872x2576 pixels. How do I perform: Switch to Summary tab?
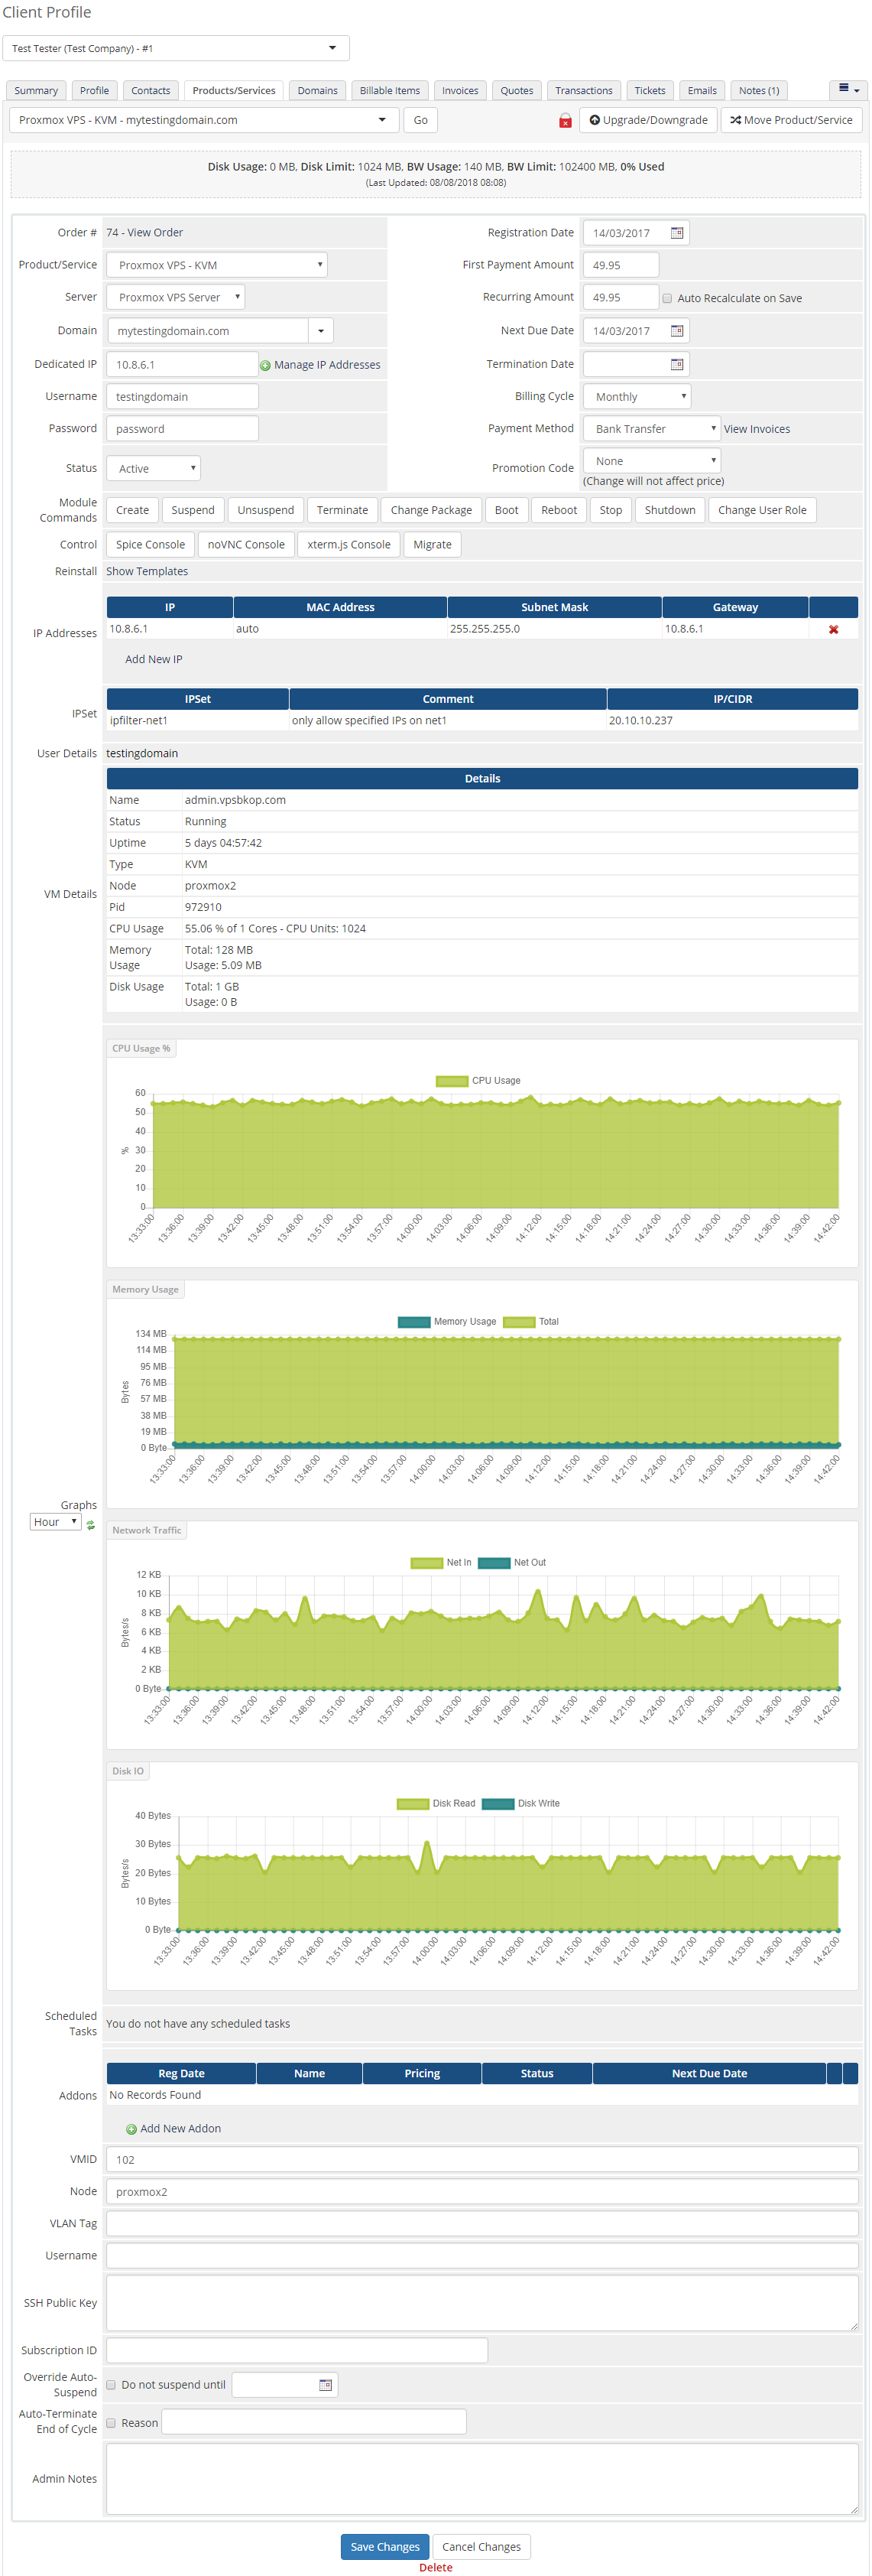(36, 91)
